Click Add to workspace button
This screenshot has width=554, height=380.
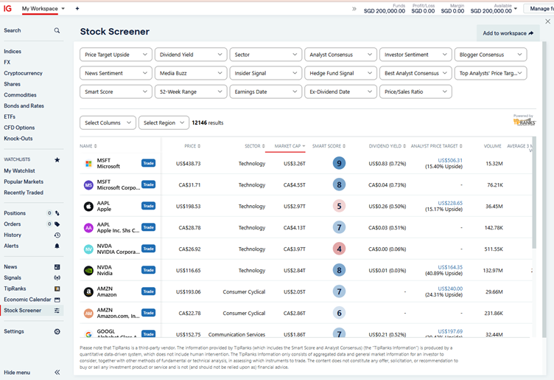(508, 33)
